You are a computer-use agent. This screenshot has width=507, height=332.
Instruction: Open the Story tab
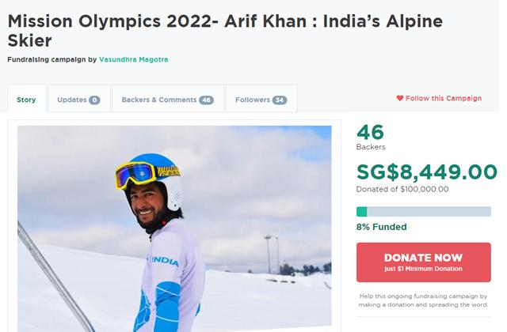26,100
